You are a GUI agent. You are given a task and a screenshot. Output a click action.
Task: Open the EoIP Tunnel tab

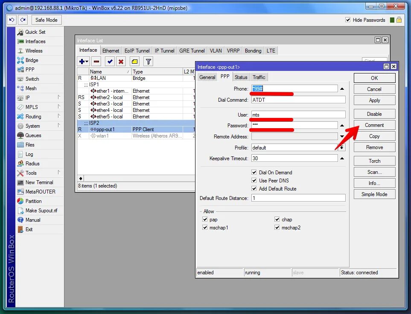137,51
